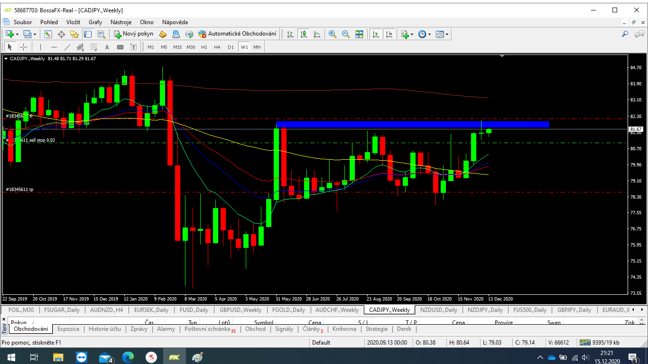Image resolution: width=648 pixels, height=364 pixels.
Task: Open the MetaEditor book icon
Action: click(x=163, y=34)
